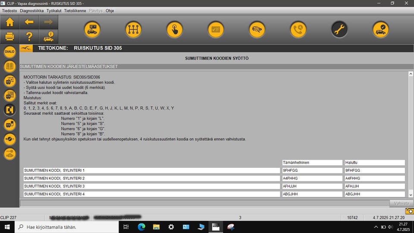This screenshot has height=233, width=414.
Task: Click status bar value 10742
Action: click(352, 217)
